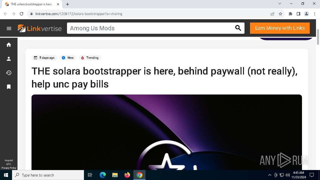320x180 pixels.
Task: Click Earn Money with Links button
Action: pos(280,28)
